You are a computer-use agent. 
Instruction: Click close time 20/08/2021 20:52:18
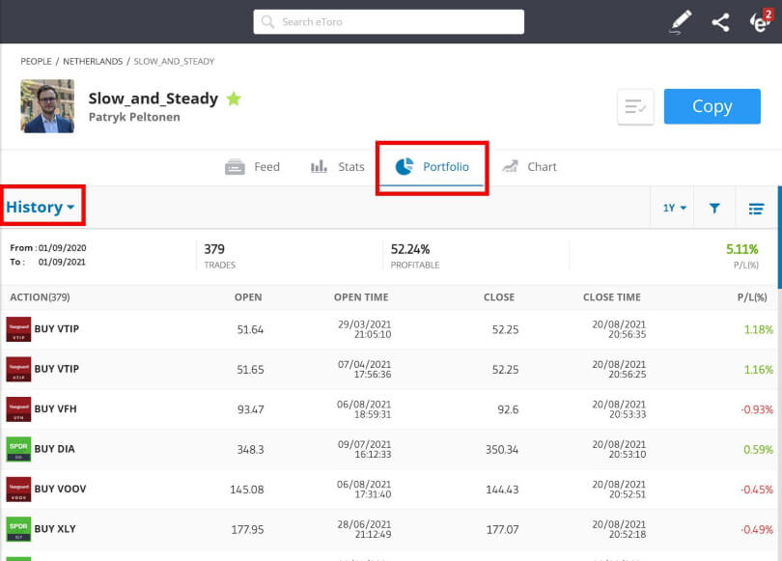point(619,528)
